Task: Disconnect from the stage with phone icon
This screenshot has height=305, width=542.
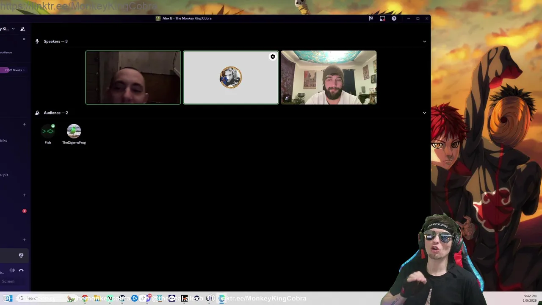Action: pyautogui.click(x=21, y=270)
